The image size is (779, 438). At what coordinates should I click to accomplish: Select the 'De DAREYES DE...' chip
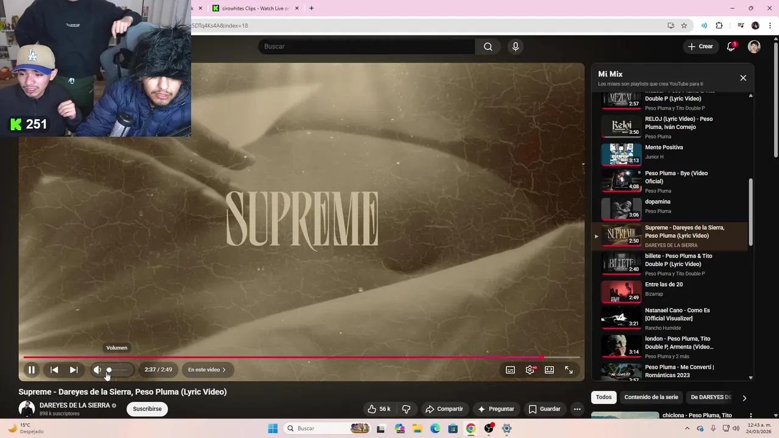coord(711,397)
